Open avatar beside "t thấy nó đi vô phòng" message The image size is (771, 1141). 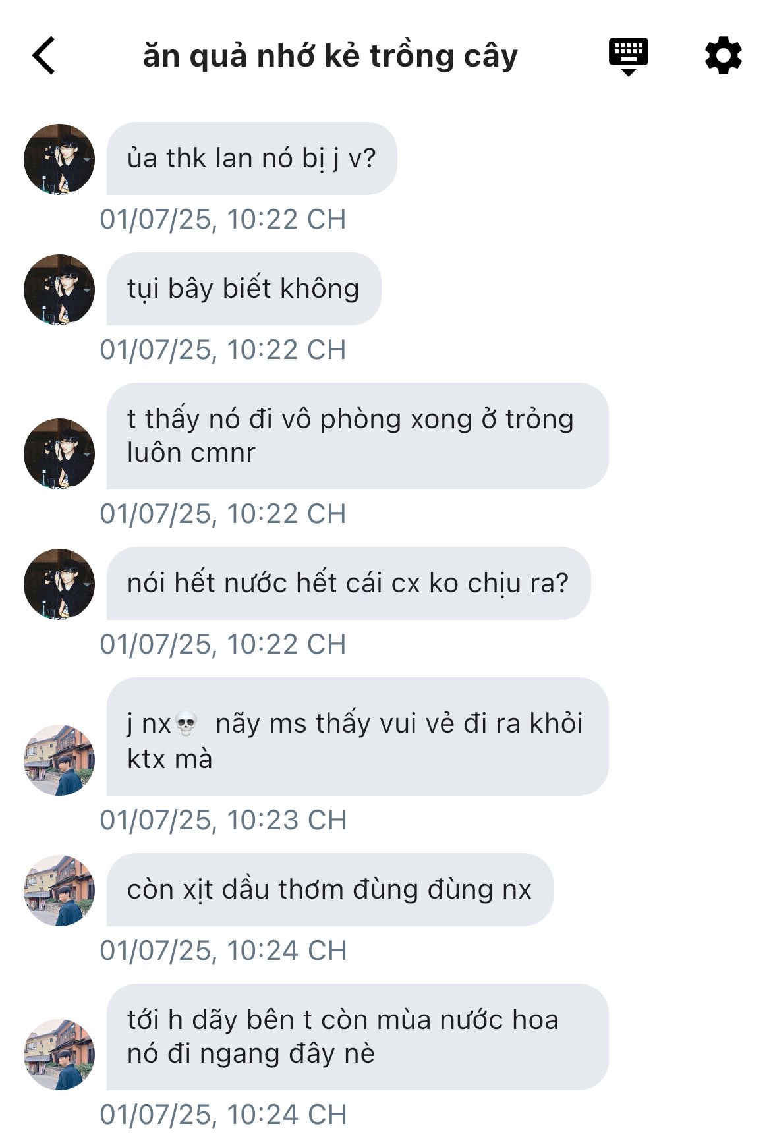59,453
